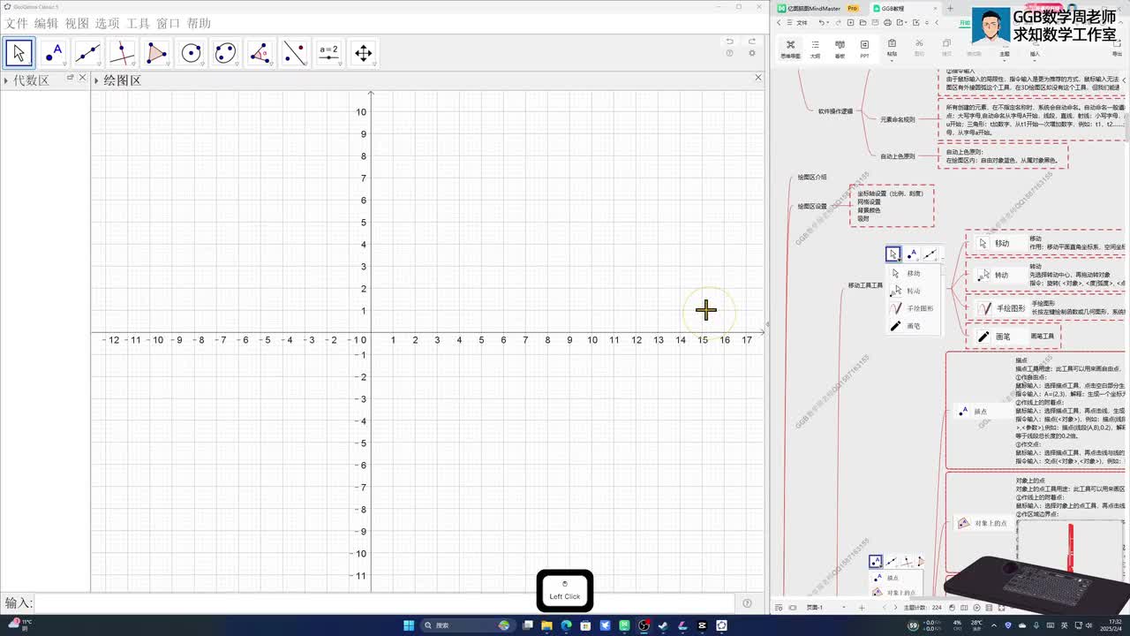This screenshot has height=636, width=1130.
Task: Select the Angle measurement tool
Action: 260,53
